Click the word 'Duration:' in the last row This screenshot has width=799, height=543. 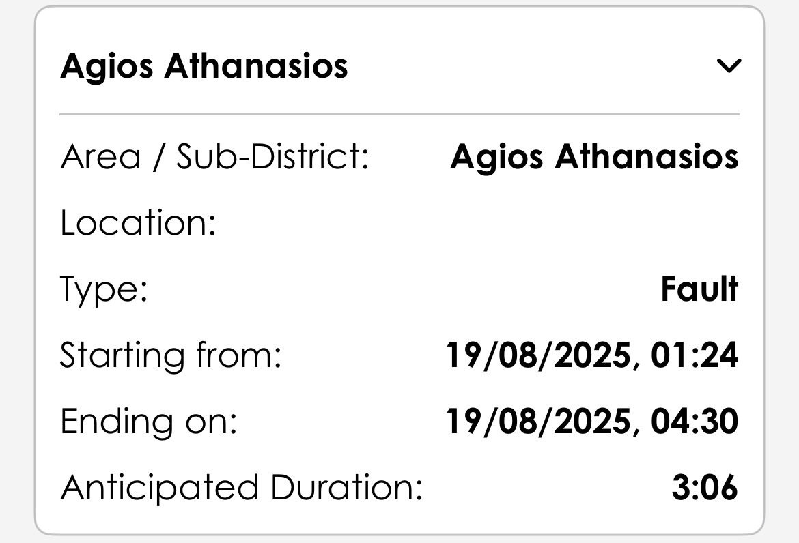click(347, 488)
